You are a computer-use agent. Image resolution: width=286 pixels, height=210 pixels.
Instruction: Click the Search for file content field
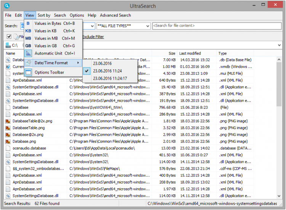217,26
